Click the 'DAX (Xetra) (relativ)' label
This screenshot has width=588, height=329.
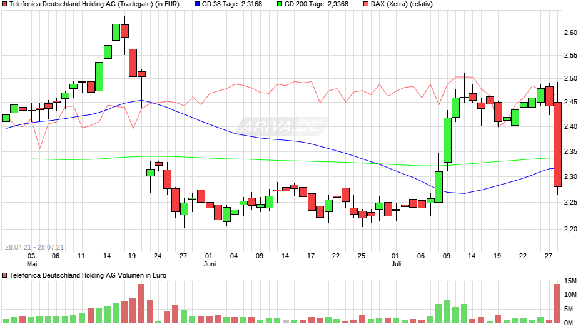(402, 4)
